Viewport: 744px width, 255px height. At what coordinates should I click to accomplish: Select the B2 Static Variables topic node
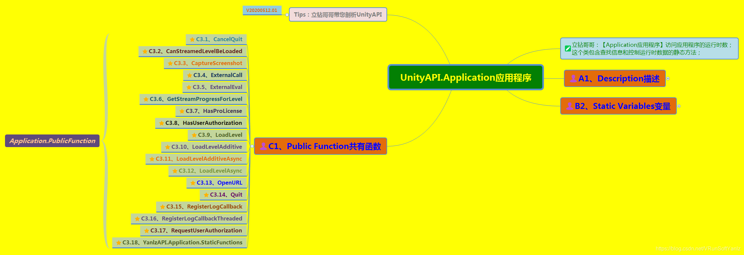[619, 106]
